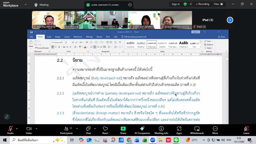Leave the meeting
256x144 pixels.
click(x=246, y=130)
